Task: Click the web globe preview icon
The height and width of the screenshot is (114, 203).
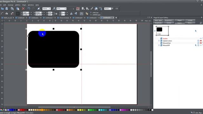Action: 96,9
